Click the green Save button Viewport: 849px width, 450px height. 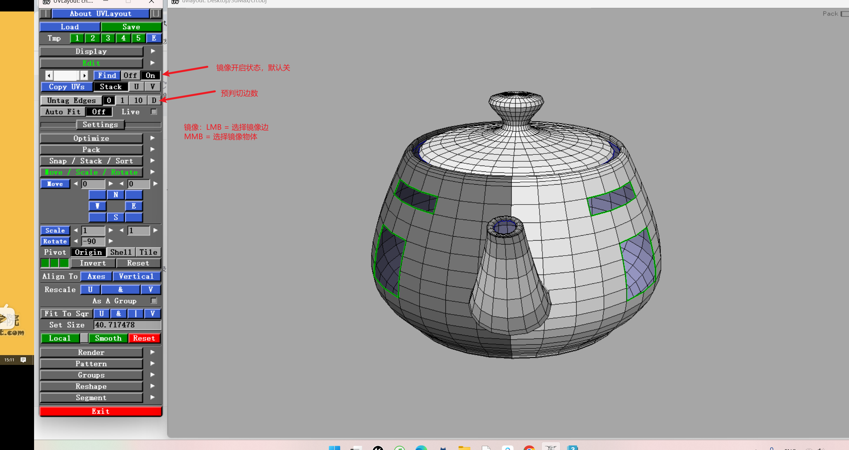click(131, 27)
